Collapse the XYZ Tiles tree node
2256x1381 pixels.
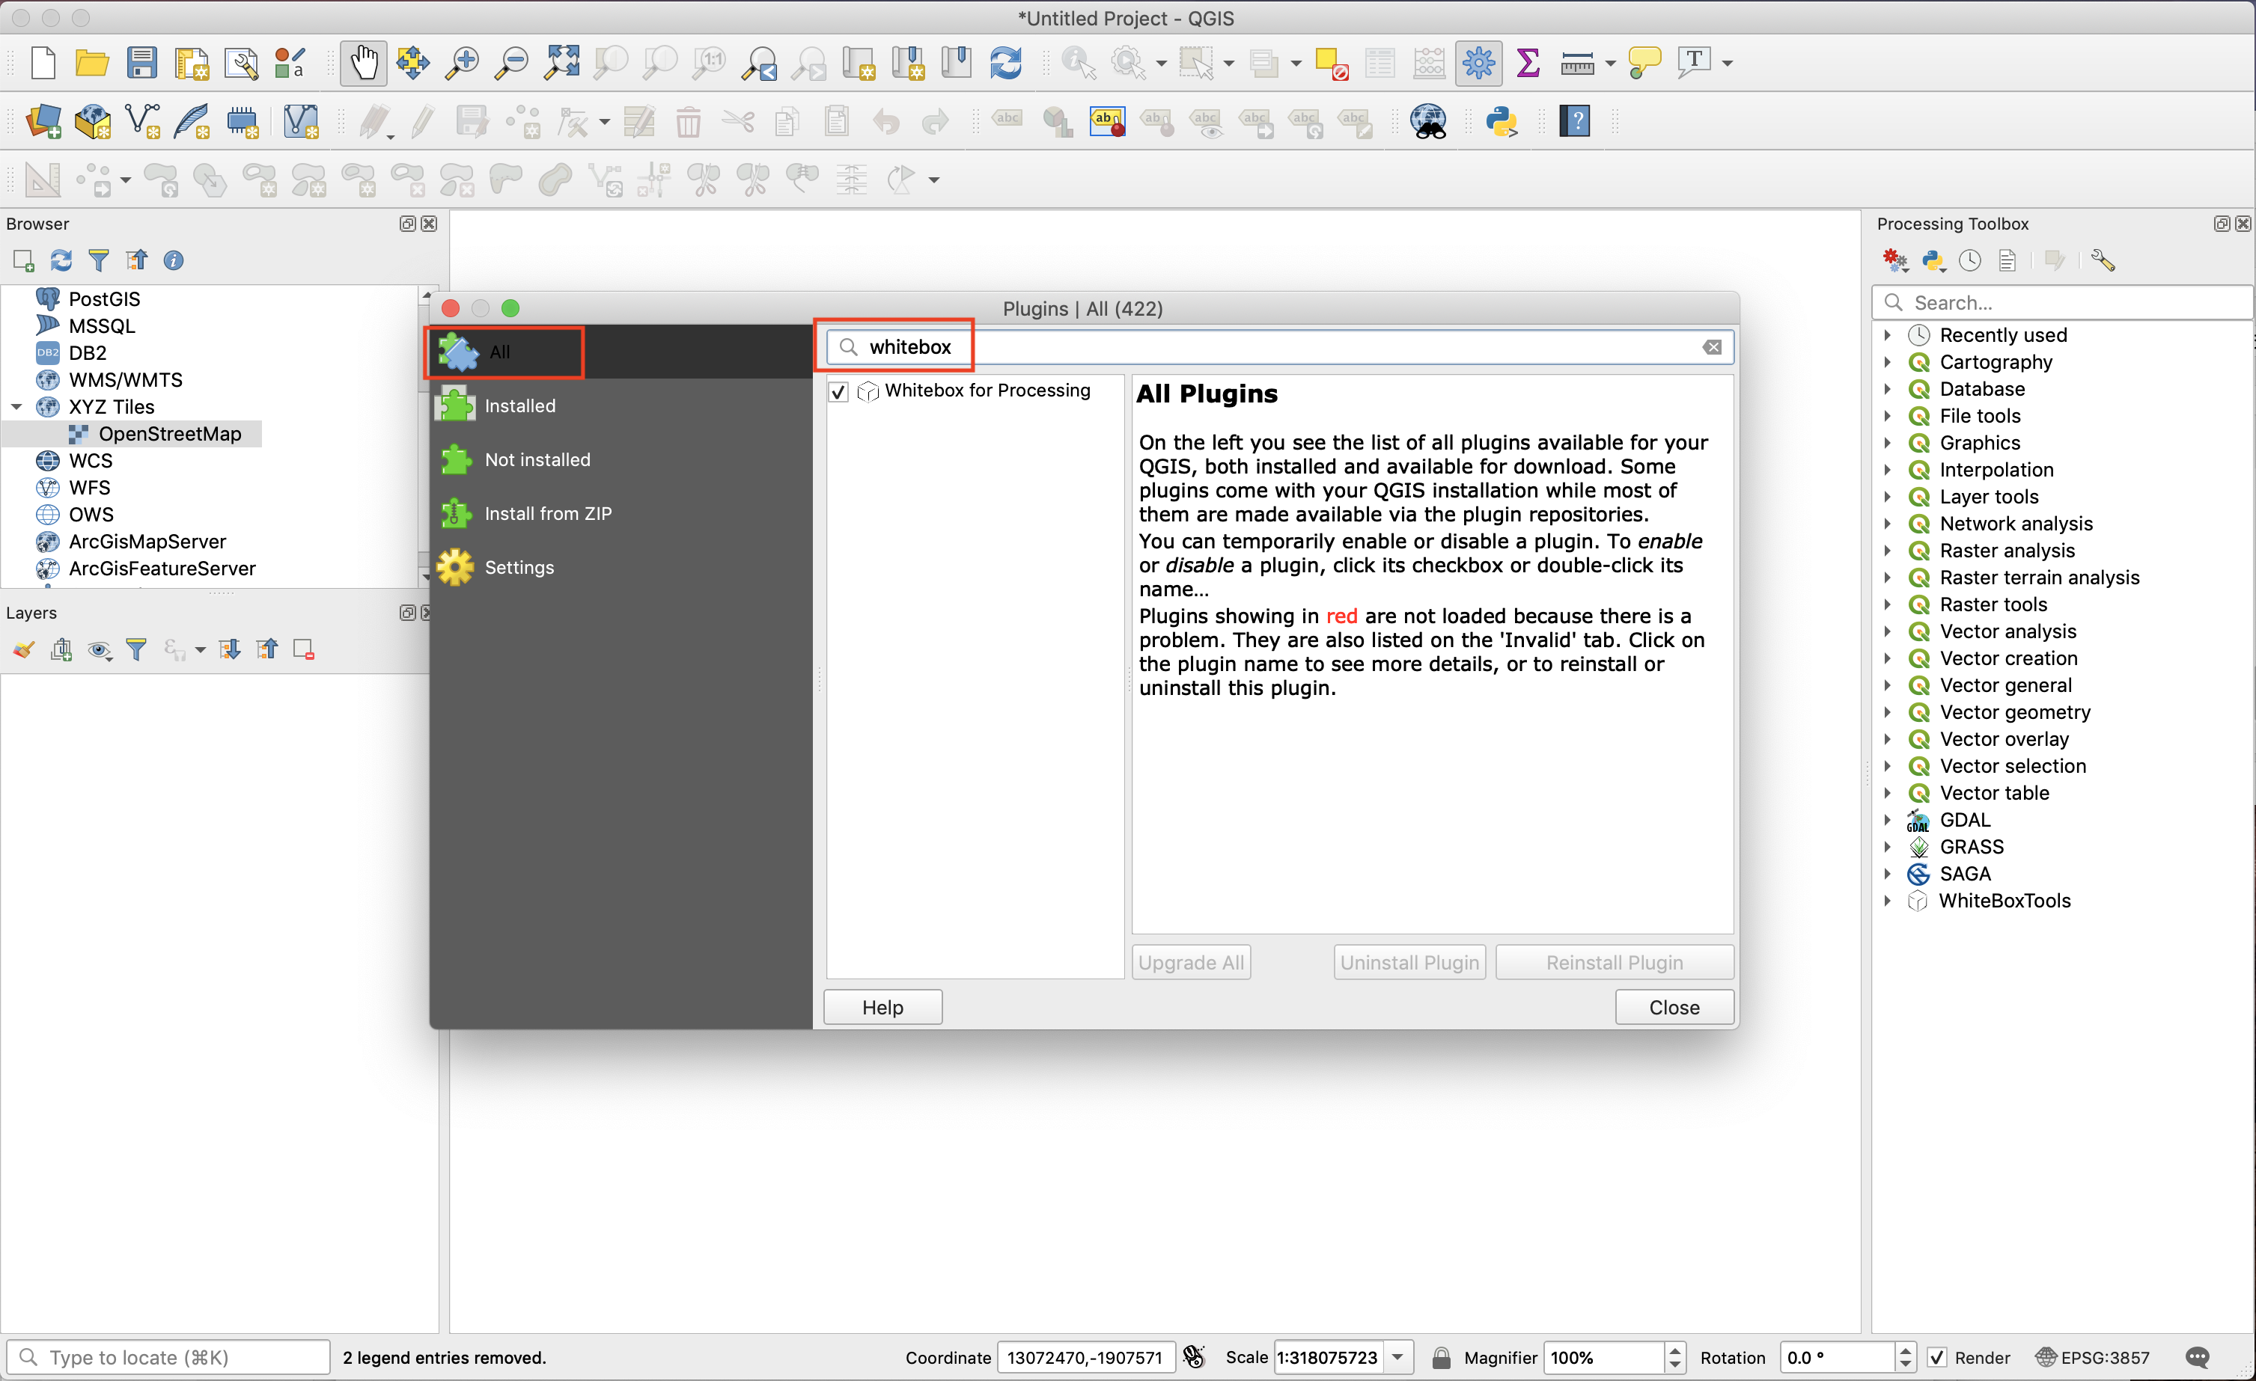[16, 406]
